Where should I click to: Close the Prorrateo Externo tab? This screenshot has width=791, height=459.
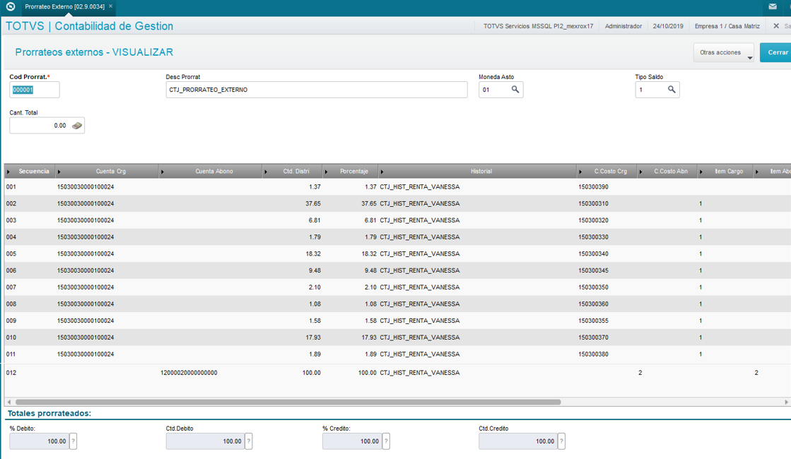pos(110,6)
